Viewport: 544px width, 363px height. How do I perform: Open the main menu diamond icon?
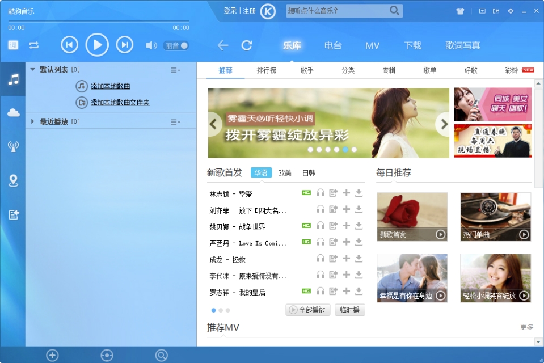tap(511, 10)
